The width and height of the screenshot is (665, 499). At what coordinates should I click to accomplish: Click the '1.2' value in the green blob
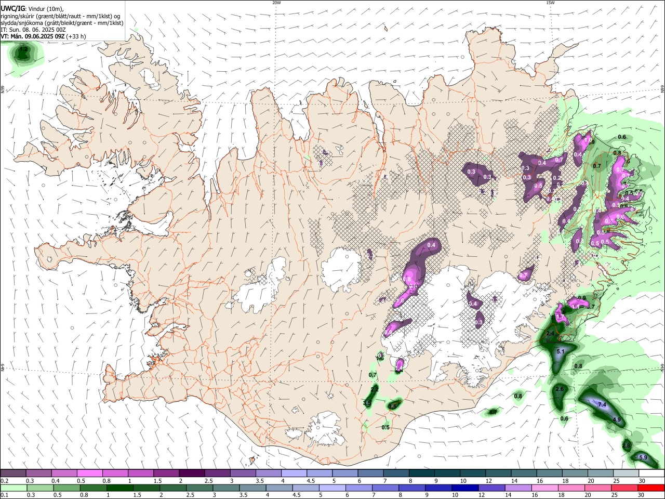[x=23, y=50]
